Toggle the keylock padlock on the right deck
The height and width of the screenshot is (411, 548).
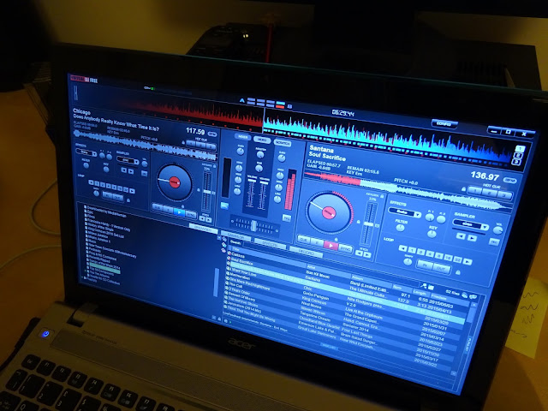pos(382,196)
